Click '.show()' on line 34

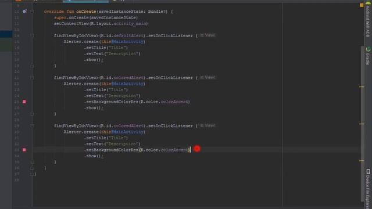(x=92, y=156)
